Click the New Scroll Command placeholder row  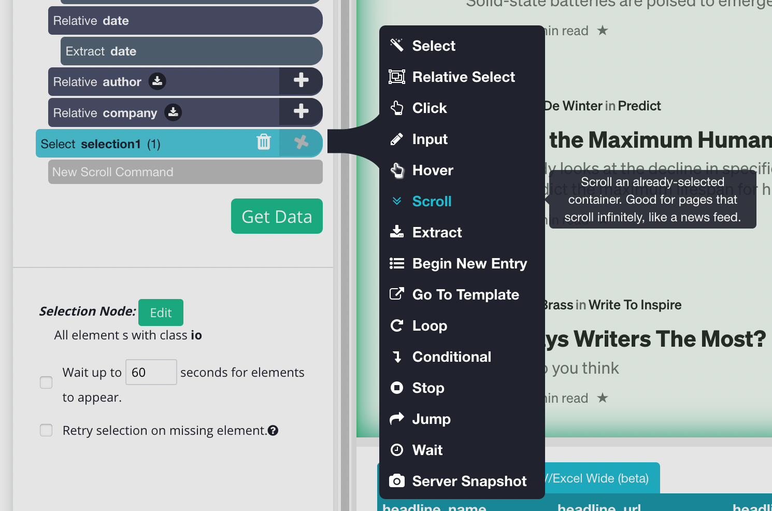click(x=185, y=172)
